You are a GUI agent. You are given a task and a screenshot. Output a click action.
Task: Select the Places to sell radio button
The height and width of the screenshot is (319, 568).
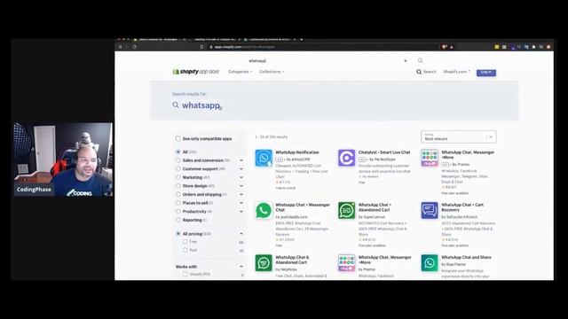click(177, 203)
